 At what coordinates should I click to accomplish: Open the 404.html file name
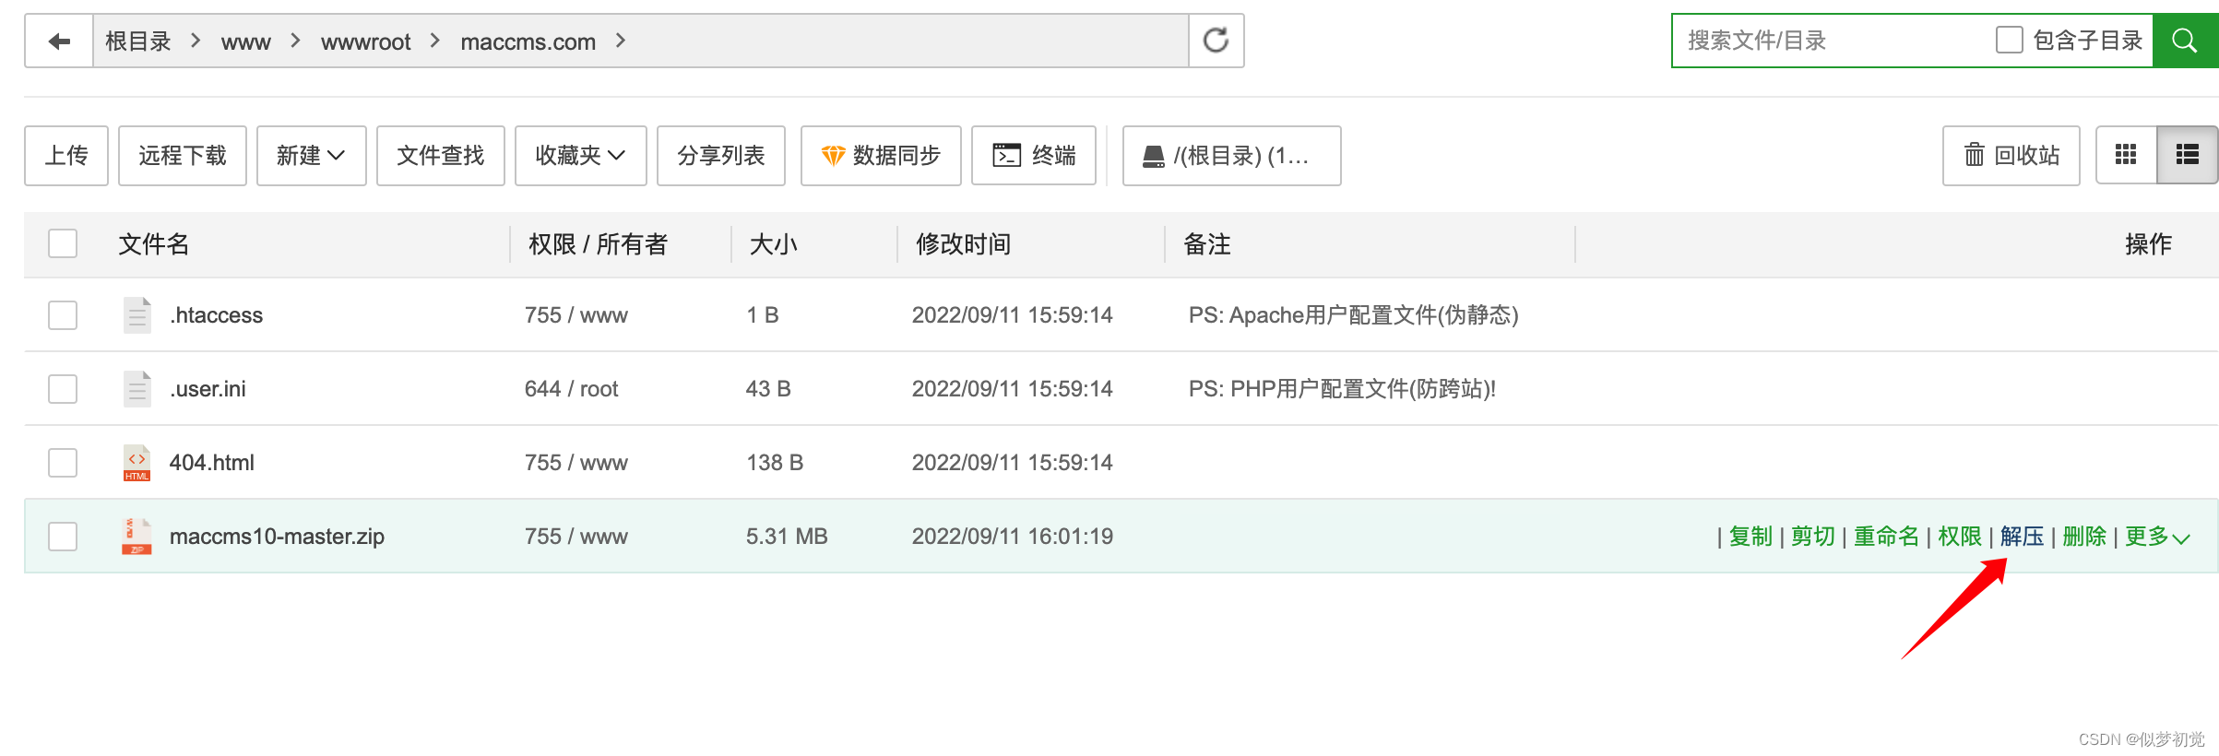tap(212, 463)
